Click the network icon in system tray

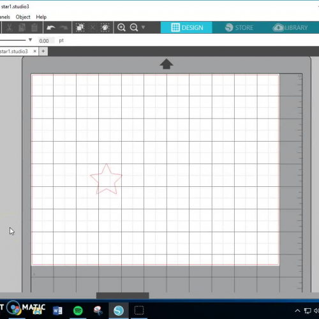tap(308, 311)
